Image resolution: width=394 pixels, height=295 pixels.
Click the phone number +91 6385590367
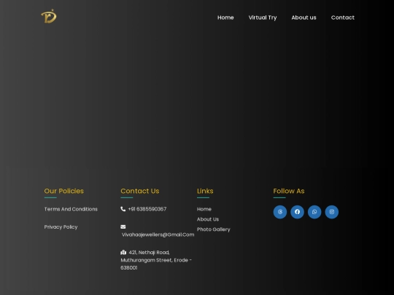coord(147,209)
